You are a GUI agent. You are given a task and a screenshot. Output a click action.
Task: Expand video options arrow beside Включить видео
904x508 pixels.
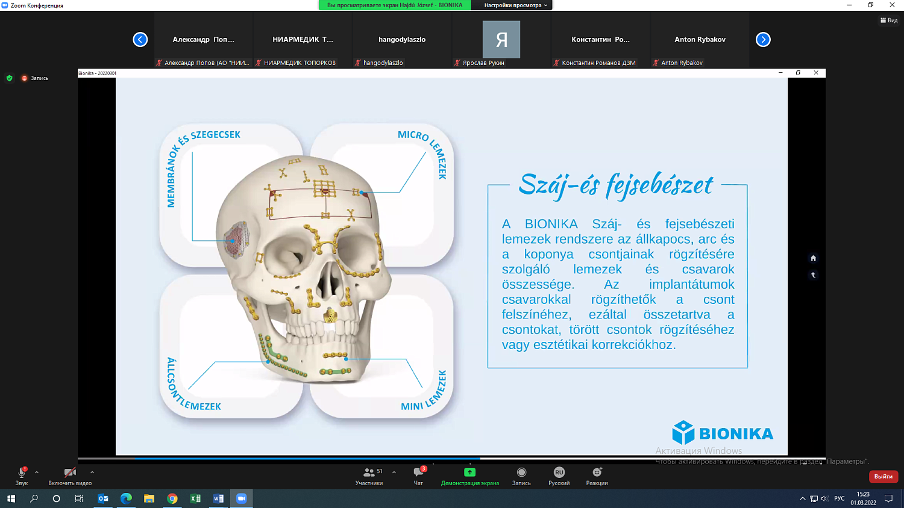(92, 472)
